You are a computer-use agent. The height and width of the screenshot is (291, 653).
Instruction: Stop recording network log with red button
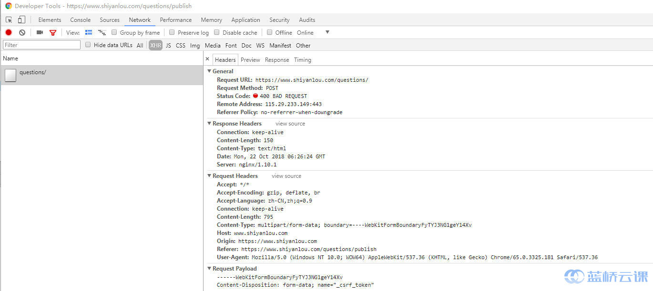pos(9,32)
